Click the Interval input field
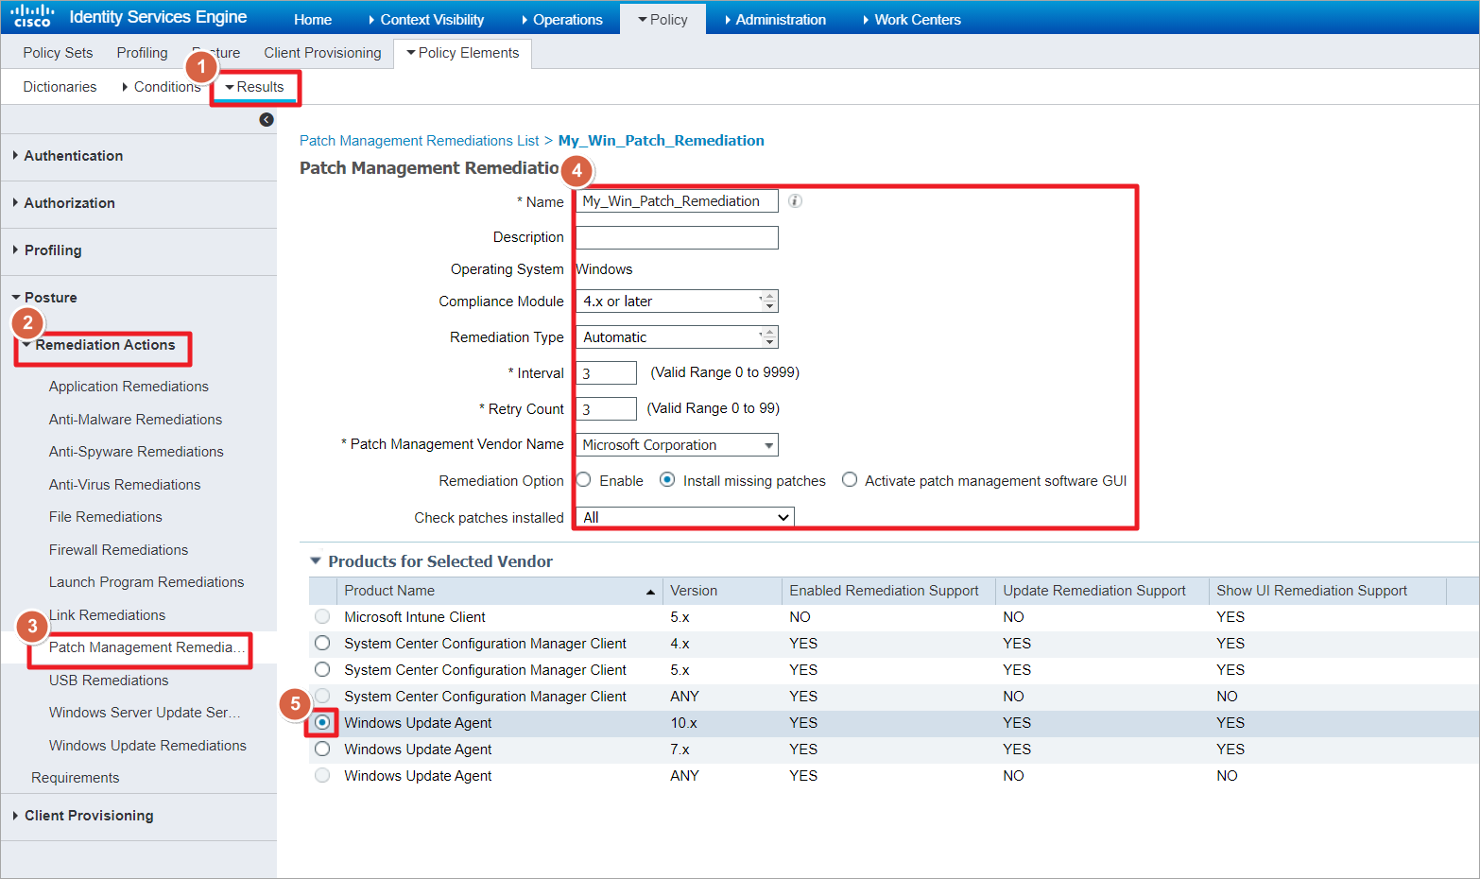The width and height of the screenshot is (1480, 879). click(x=606, y=373)
